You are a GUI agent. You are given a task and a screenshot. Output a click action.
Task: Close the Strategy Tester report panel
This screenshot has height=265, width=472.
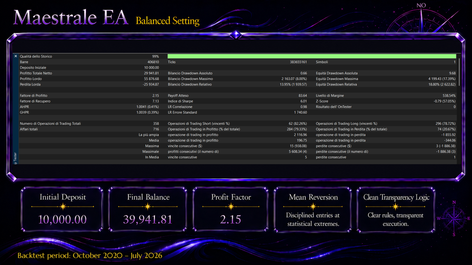coord(16,56)
